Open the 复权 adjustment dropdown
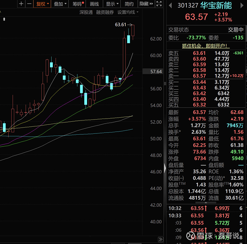The width and height of the screenshot is (247, 244). (42, 4)
